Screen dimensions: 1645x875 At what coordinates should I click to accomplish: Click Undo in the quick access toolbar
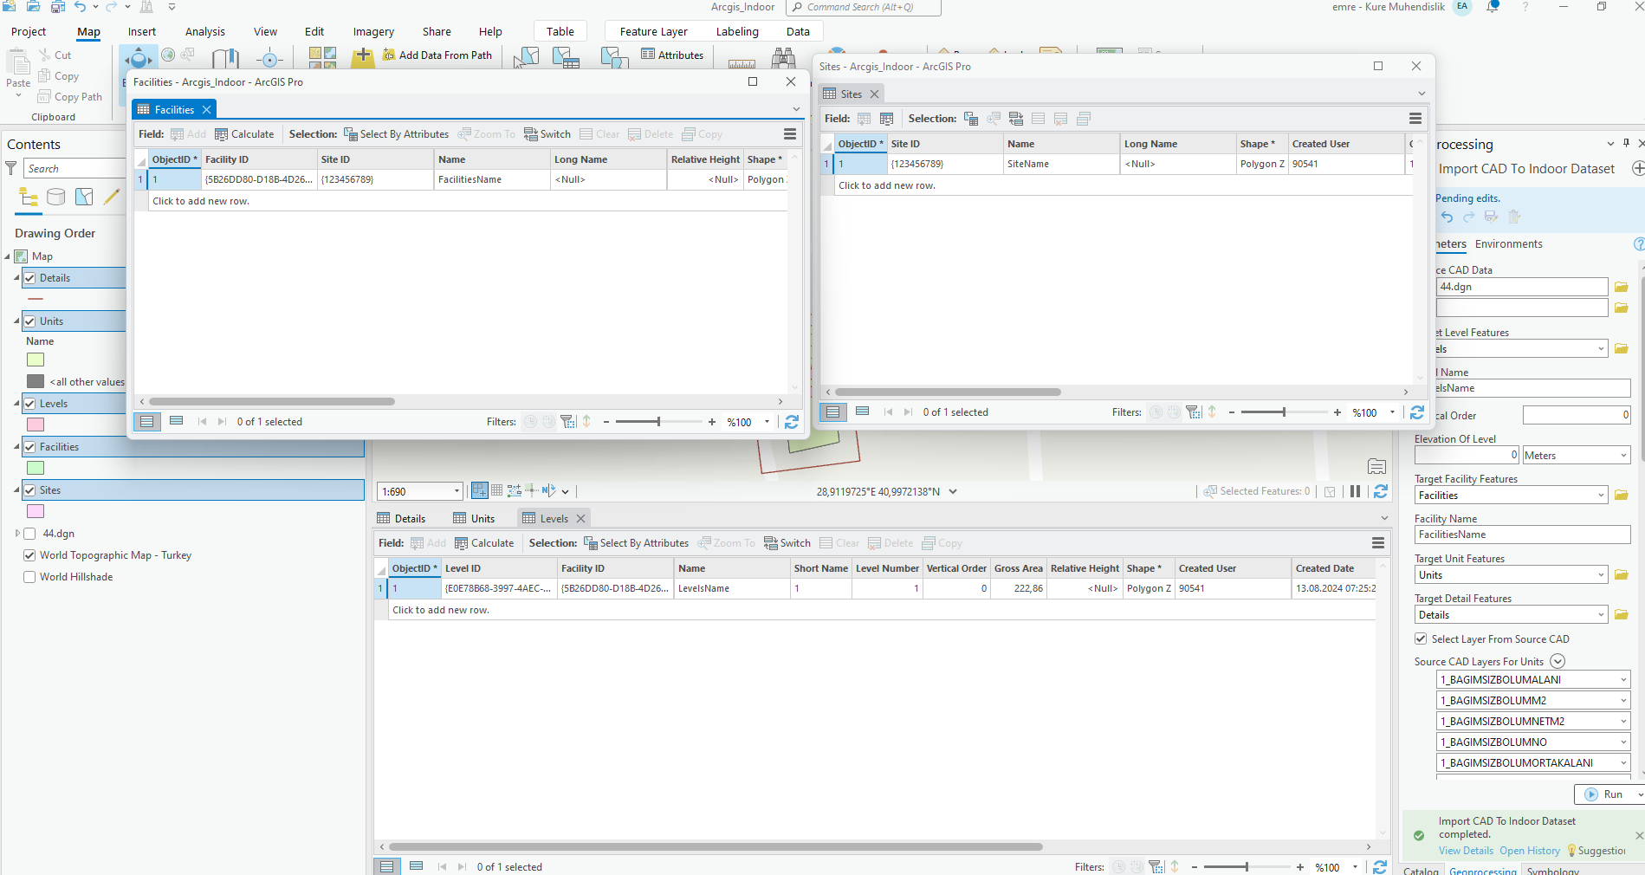click(80, 7)
